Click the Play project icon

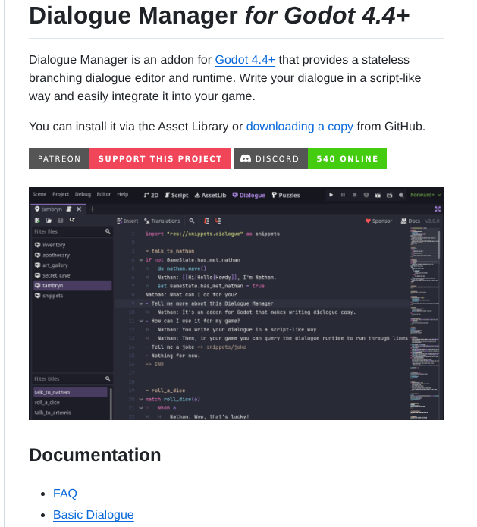point(331,195)
